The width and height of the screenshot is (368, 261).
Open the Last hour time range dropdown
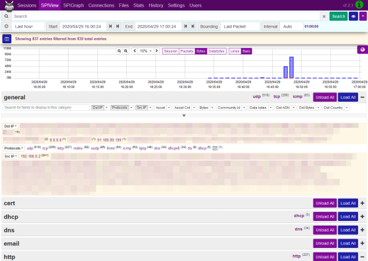pos(28,26)
